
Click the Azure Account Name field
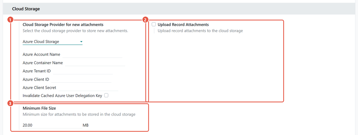point(92,54)
